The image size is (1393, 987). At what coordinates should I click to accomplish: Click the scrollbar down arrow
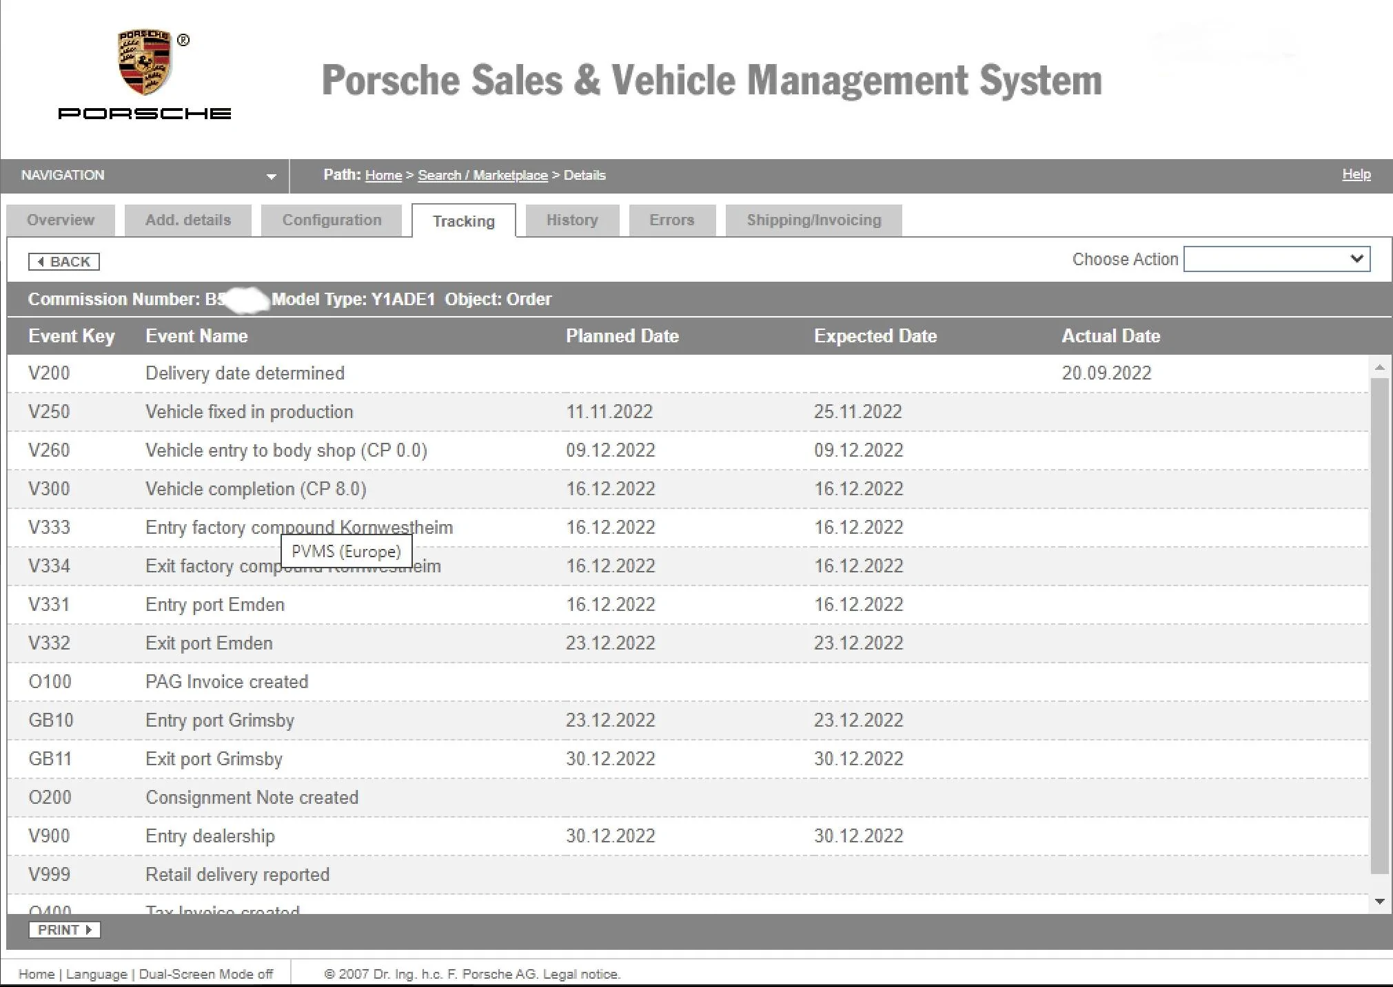coord(1379,902)
